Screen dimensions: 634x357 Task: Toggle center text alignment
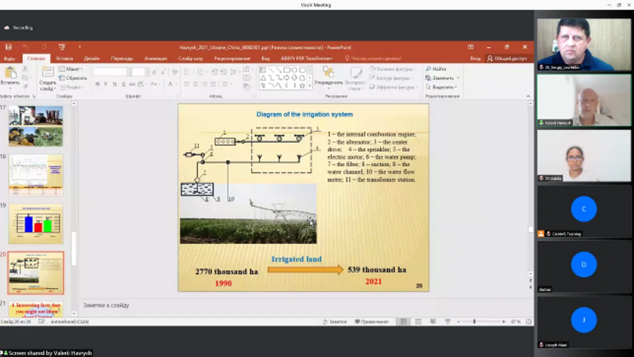click(x=196, y=85)
